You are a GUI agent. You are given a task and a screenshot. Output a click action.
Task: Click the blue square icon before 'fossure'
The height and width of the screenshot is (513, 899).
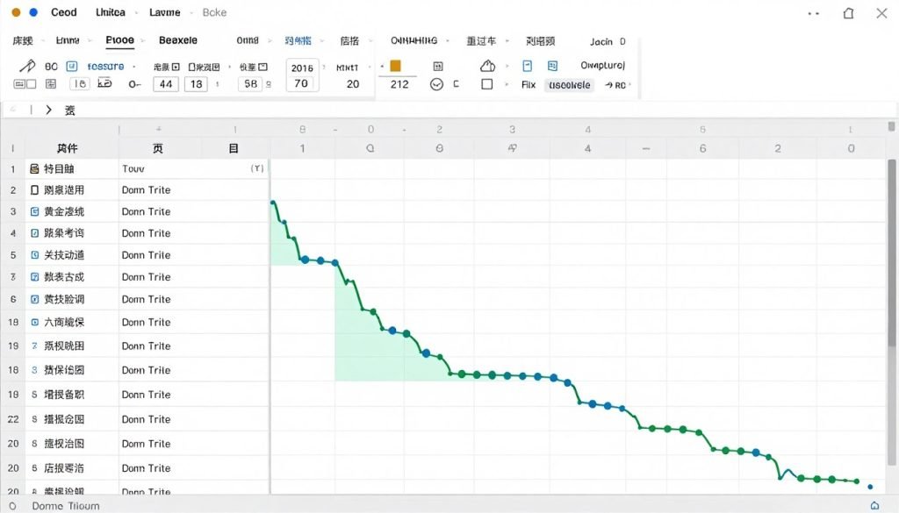72,67
